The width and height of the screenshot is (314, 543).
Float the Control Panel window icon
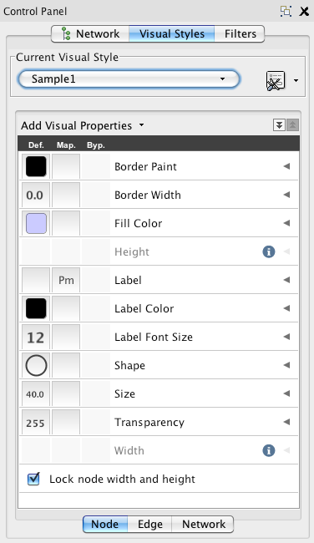click(286, 11)
